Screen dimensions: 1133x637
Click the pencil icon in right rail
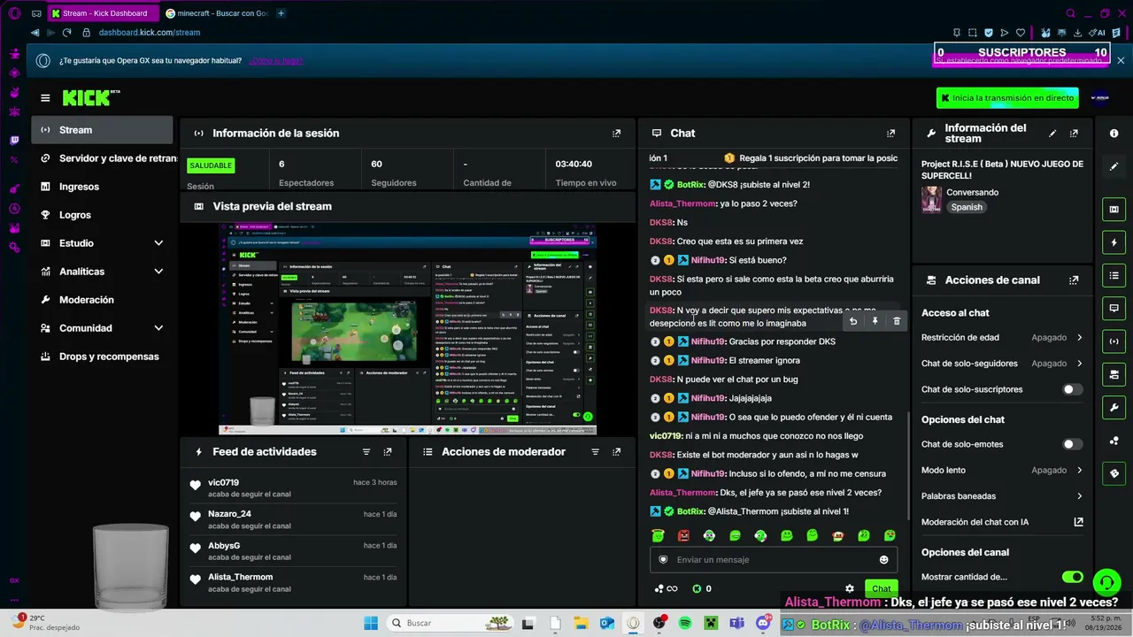pos(1114,166)
